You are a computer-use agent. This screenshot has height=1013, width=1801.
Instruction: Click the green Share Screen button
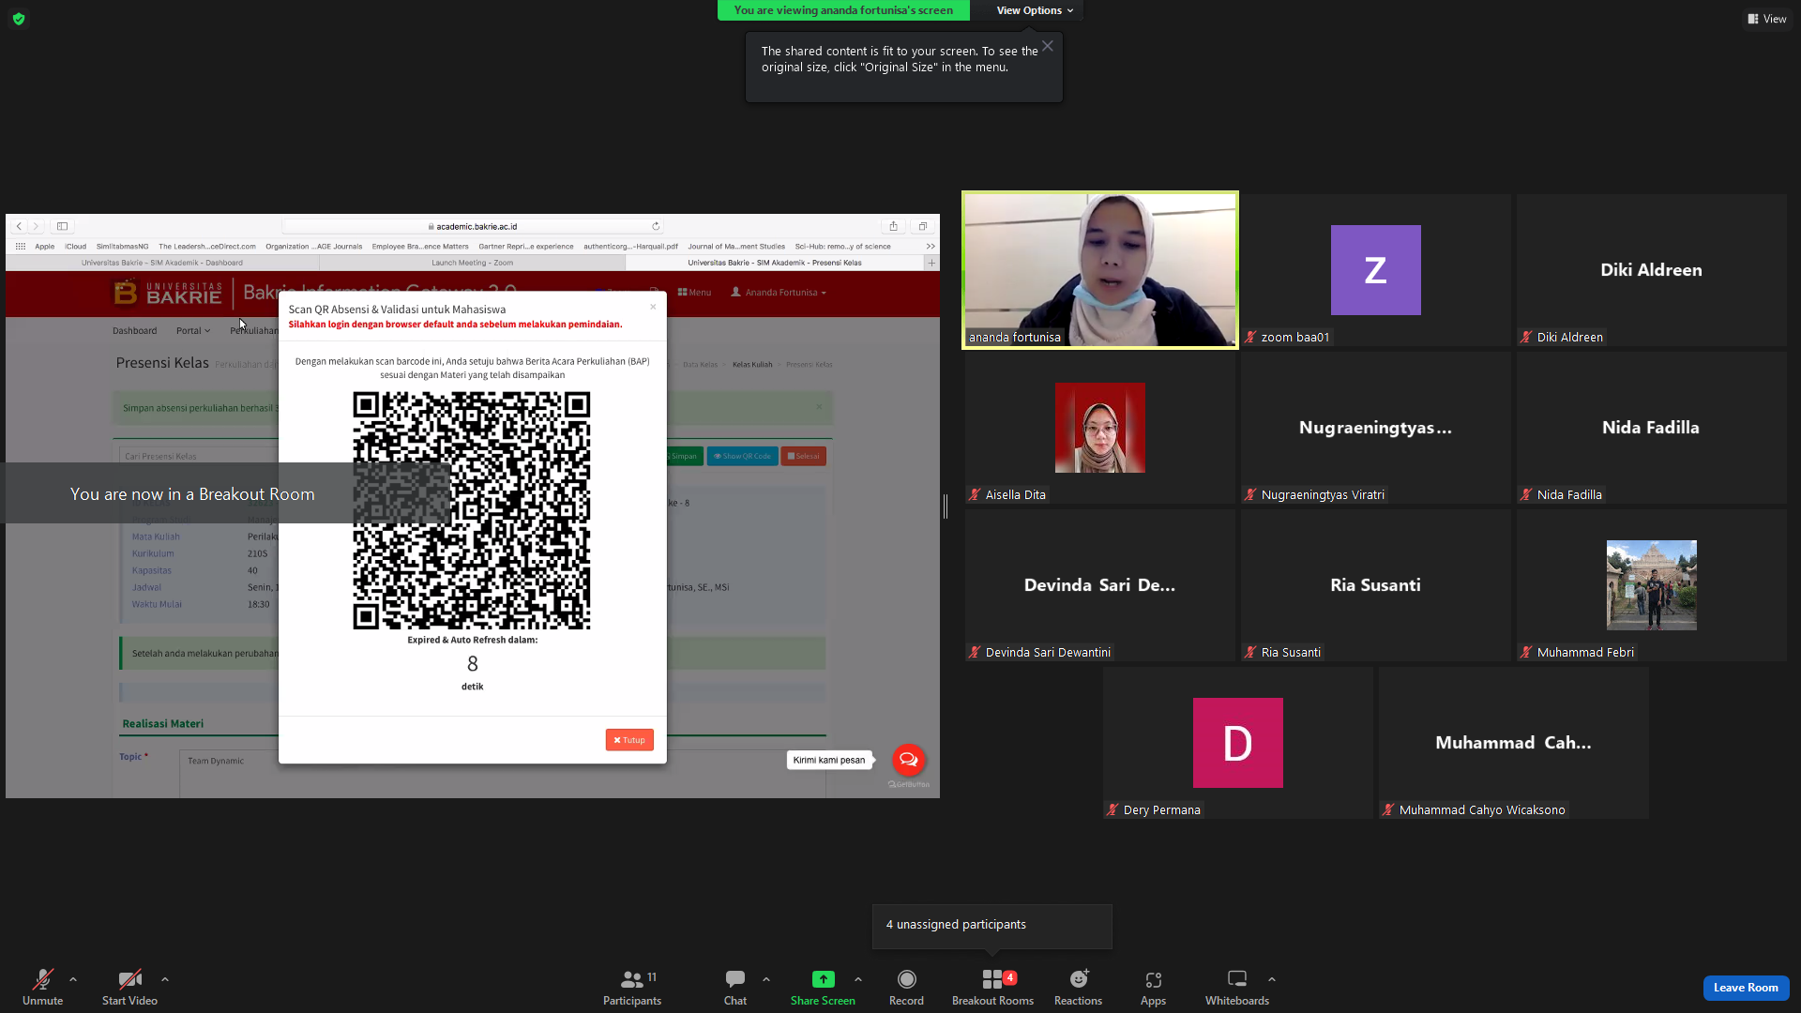(x=823, y=987)
